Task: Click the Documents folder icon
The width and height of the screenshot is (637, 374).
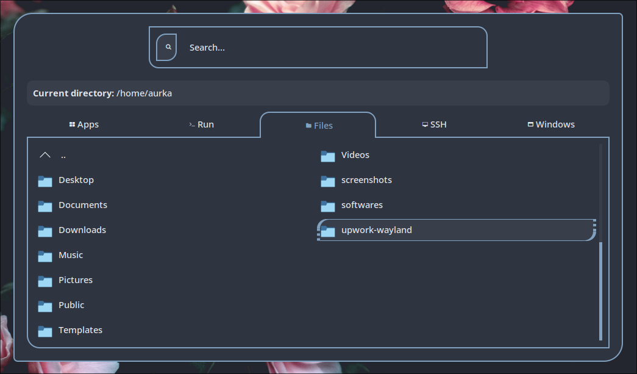Action: pos(45,206)
